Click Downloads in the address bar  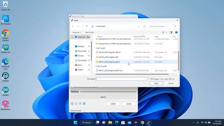pyautogui.click(x=101, y=26)
